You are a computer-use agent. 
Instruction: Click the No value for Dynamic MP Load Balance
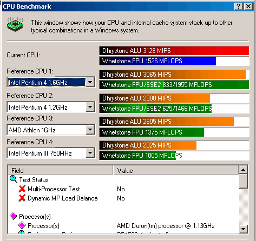[x=121, y=198]
